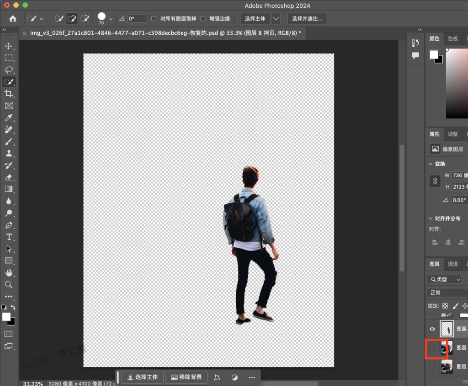Select the Rectangular Marquee tool
Image resolution: width=468 pixels, height=386 pixels.
pyautogui.click(x=9, y=58)
